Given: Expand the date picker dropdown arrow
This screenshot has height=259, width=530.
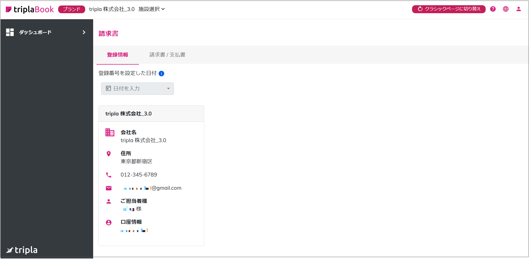Looking at the screenshot, I should tap(168, 89).
